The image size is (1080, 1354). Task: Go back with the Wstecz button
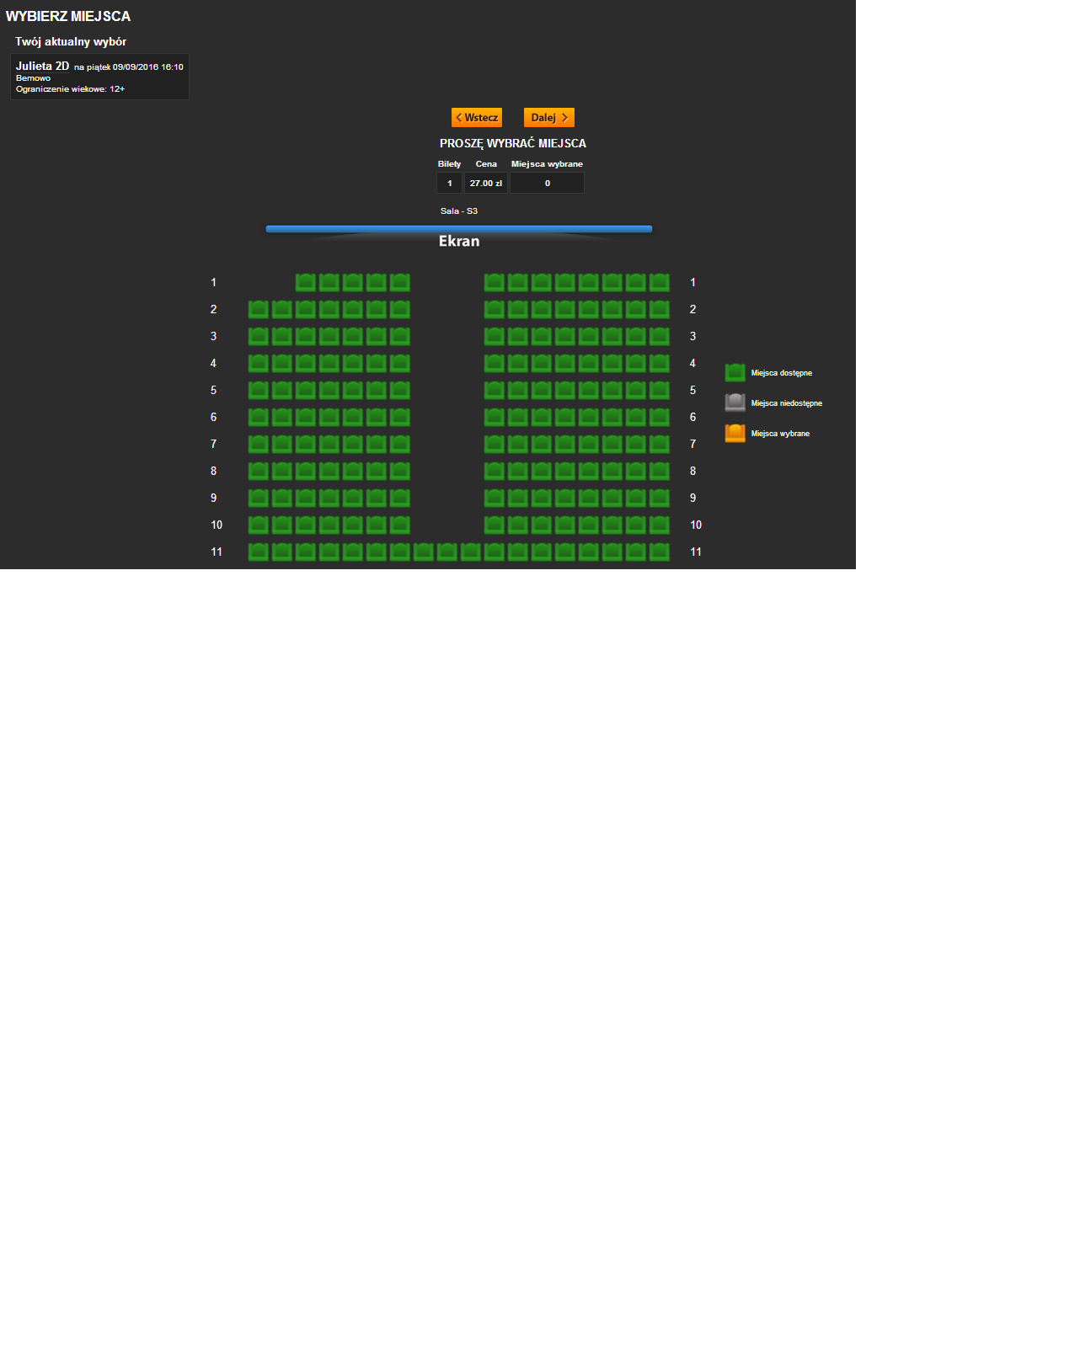tap(477, 118)
